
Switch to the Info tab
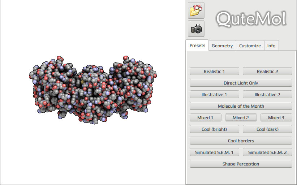[271, 46]
